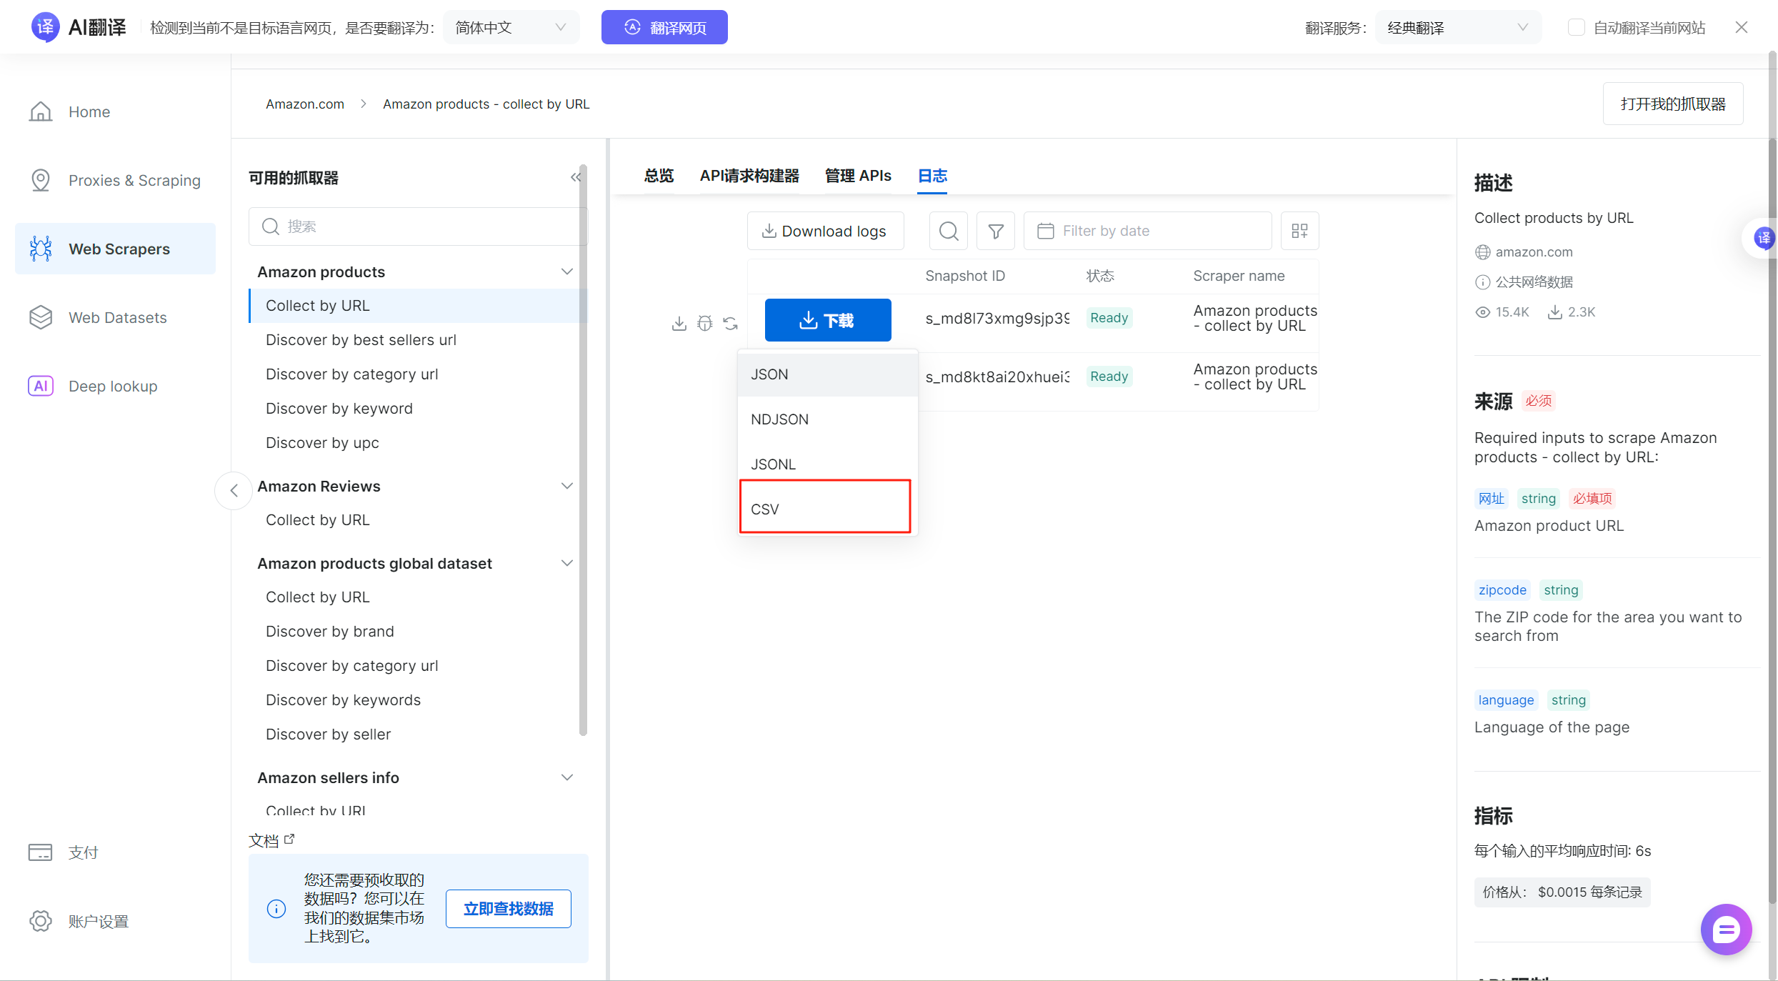Click the Snapshot ID column header
The height and width of the screenshot is (981, 1778).
pos(965,276)
